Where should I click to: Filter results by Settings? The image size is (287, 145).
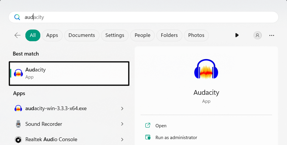[115, 35]
